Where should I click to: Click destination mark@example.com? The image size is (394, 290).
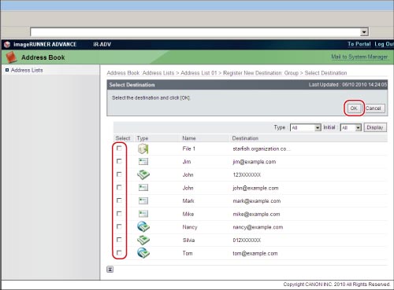tap(257, 201)
